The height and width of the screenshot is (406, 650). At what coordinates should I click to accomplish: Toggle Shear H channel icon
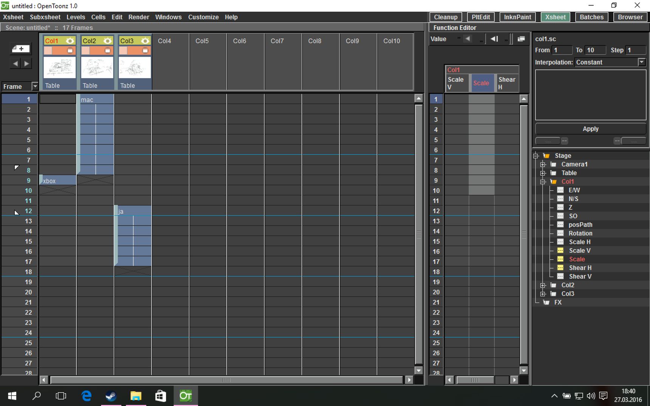pos(560,268)
